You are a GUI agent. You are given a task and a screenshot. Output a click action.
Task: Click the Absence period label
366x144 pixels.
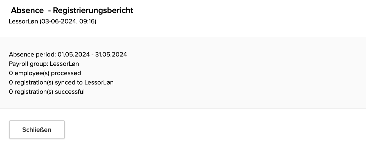point(32,54)
